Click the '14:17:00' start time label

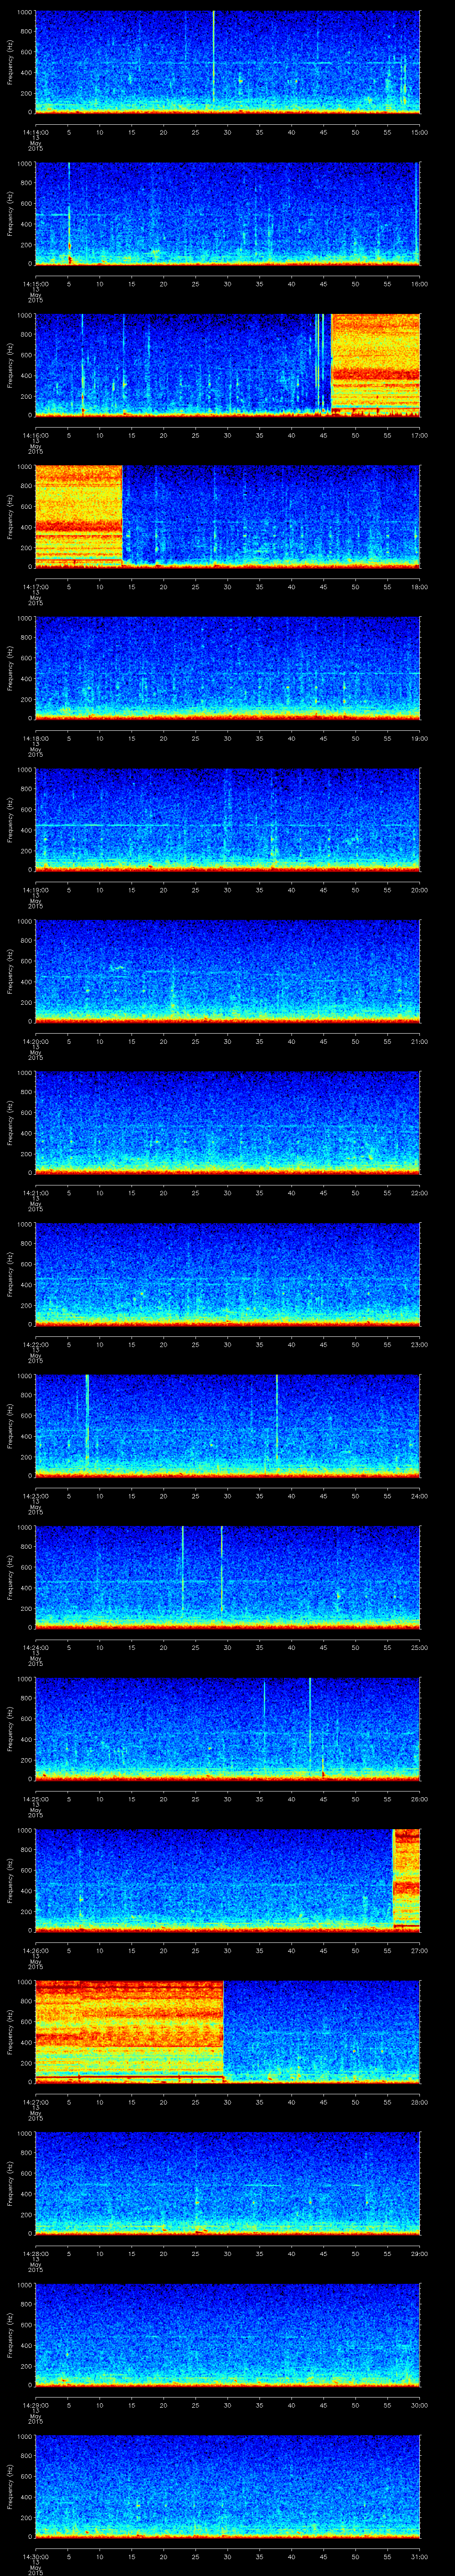point(35,586)
